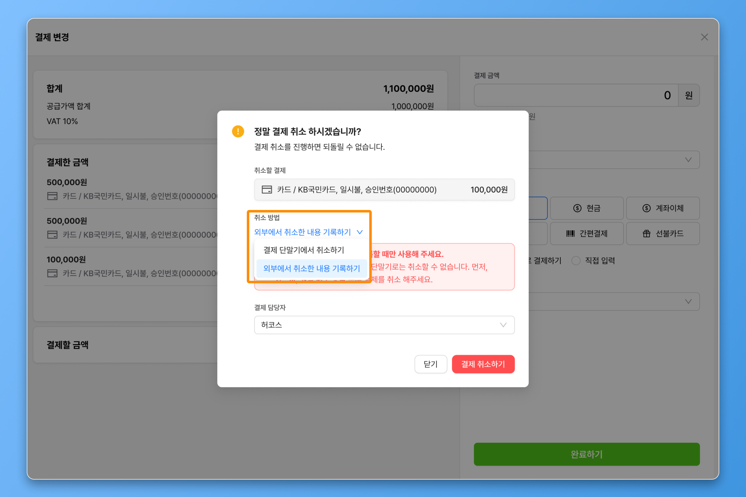
Task: Click card icon under second 500,000원 payment
Action: click(52, 235)
